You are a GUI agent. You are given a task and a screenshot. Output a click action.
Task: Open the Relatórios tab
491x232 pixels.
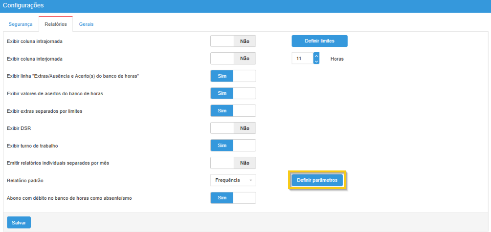[56, 24]
